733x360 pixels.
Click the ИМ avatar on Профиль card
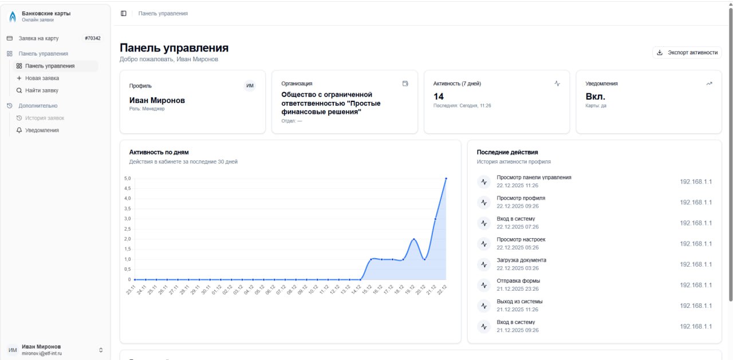point(250,86)
